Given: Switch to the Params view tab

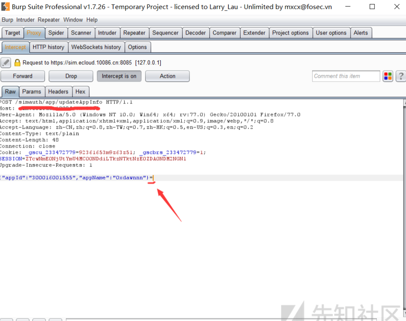Looking at the screenshot, I should (32, 91).
